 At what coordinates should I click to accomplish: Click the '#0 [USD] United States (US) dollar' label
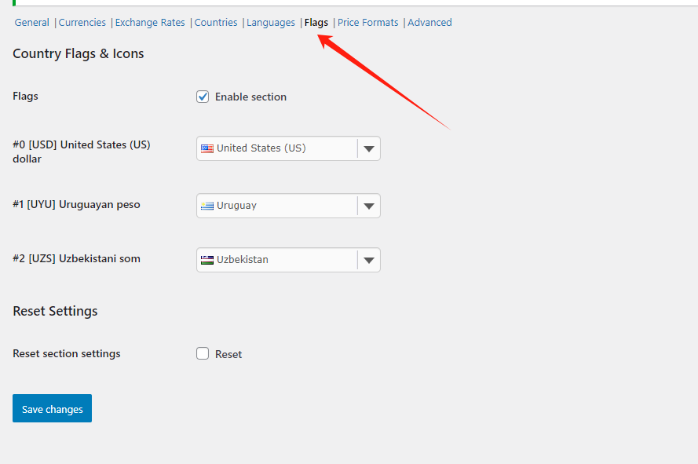coord(82,152)
